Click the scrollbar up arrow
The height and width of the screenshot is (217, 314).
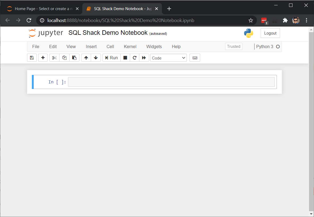coord(311,30)
